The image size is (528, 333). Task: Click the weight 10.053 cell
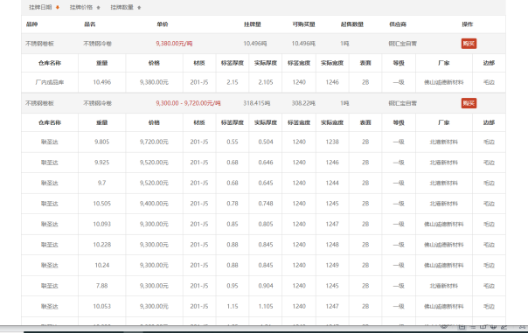tap(102, 306)
